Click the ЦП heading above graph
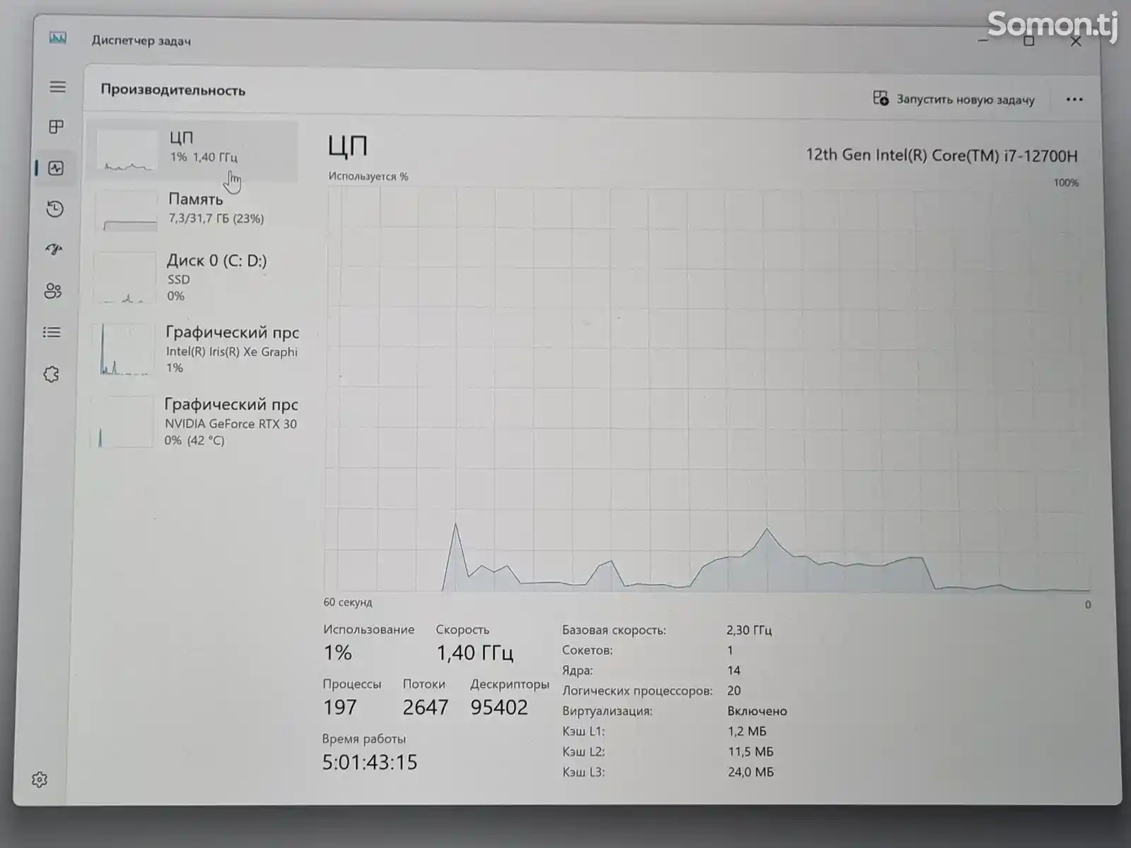Screen dimensions: 1131x848 coord(347,146)
